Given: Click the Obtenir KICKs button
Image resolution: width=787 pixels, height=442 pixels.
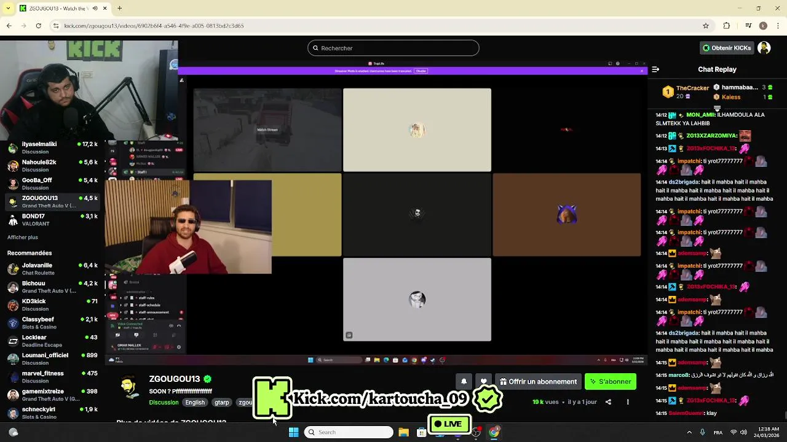Looking at the screenshot, I should pyautogui.click(x=727, y=48).
